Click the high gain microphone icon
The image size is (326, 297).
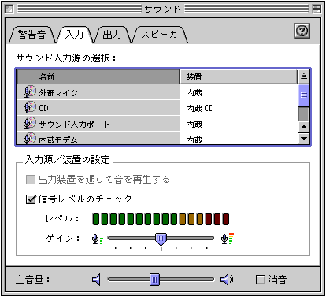click(228, 239)
